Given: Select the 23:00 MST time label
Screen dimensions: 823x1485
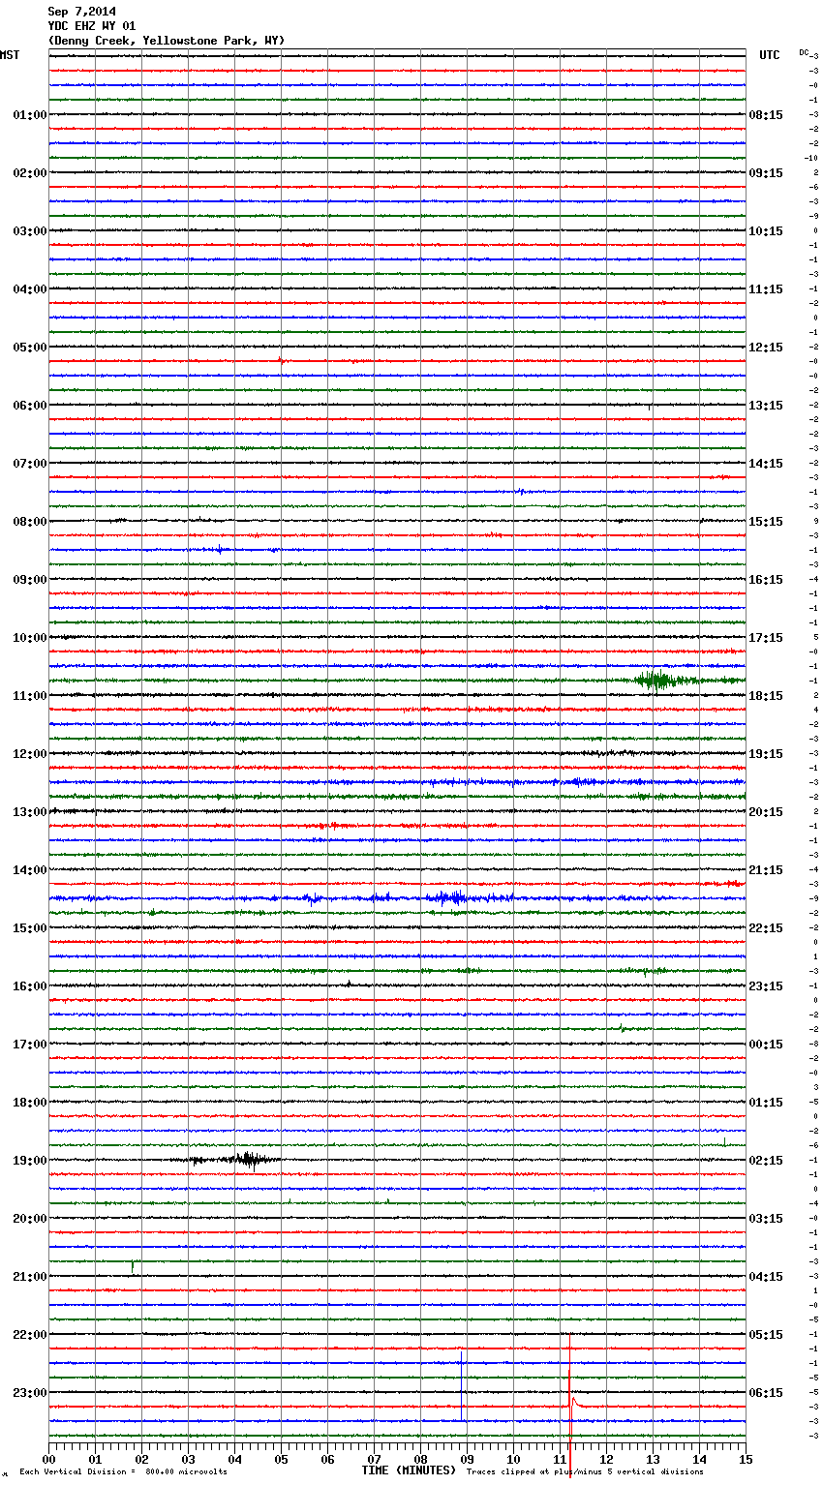Looking at the screenshot, I should click(30, 1393).
